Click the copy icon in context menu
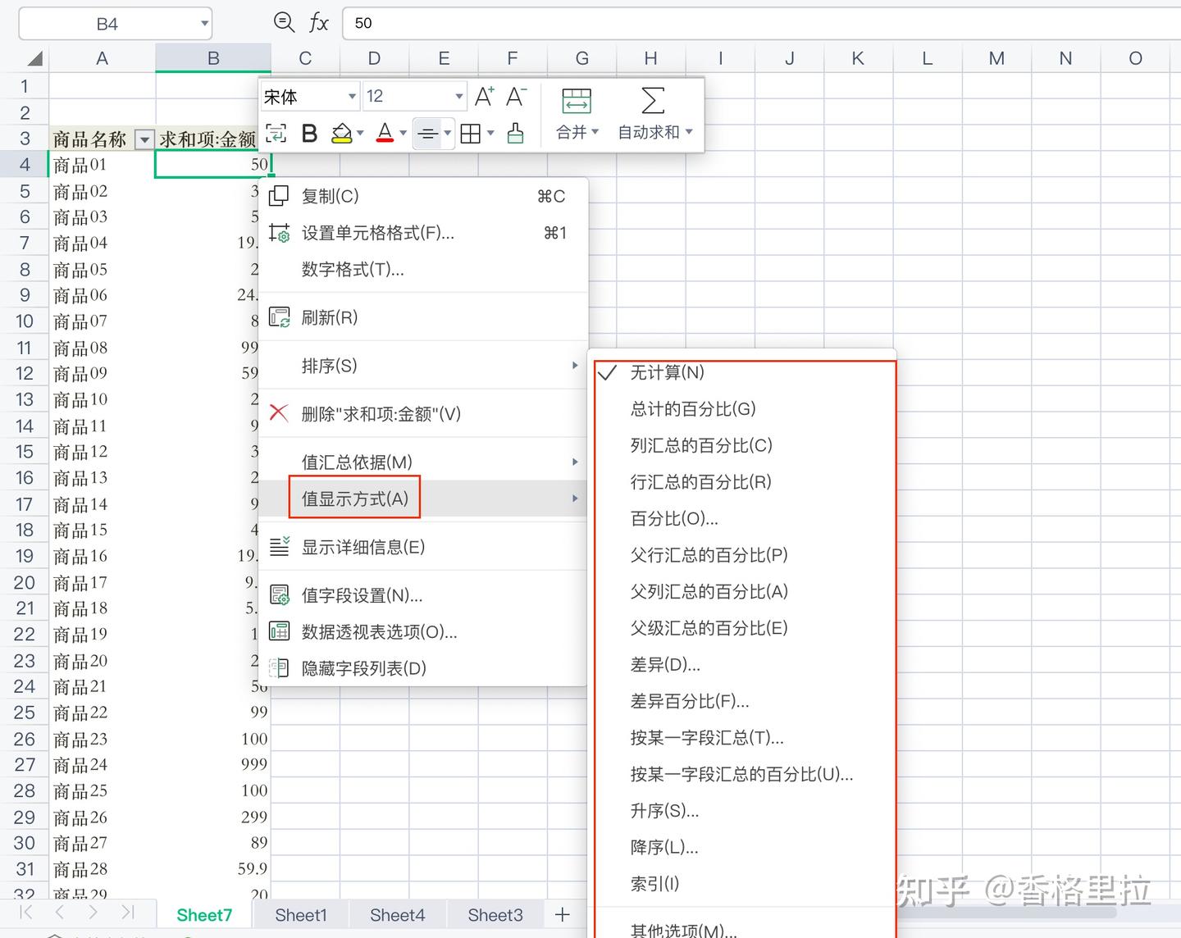This screenshot has height=938, width=1181. click(279, 196)
